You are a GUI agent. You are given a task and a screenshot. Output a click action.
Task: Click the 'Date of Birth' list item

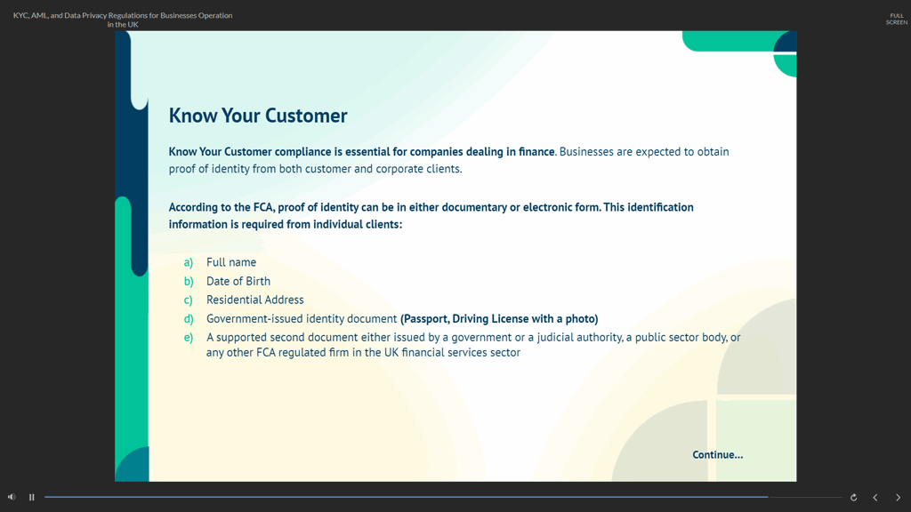[238, 281]
